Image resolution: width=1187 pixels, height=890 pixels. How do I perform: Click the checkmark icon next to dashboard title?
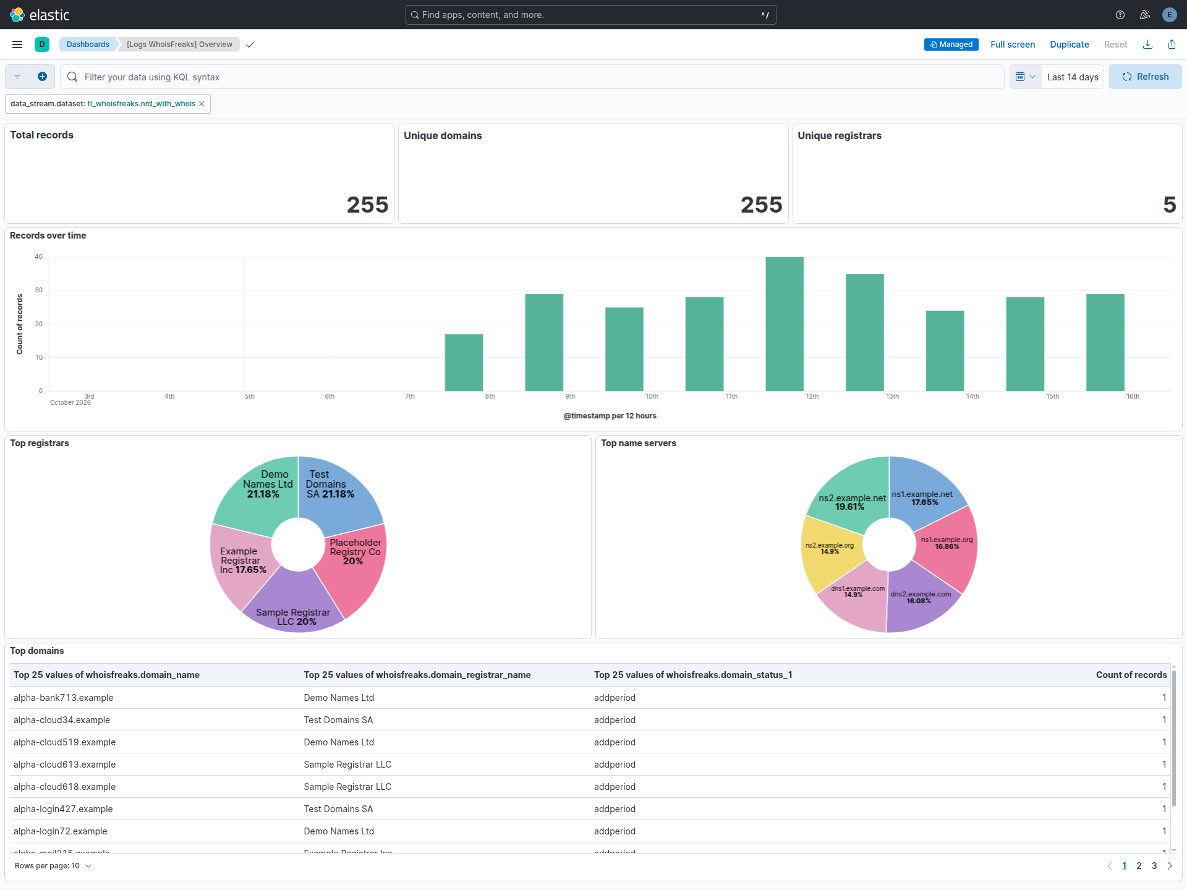point(250,44)
